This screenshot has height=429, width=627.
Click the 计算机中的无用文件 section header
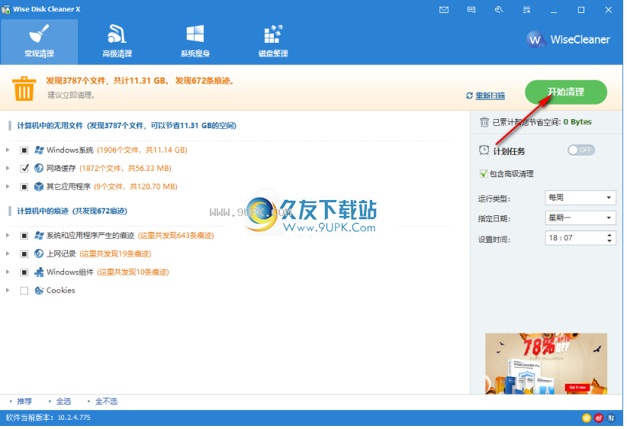click(127, 126)
